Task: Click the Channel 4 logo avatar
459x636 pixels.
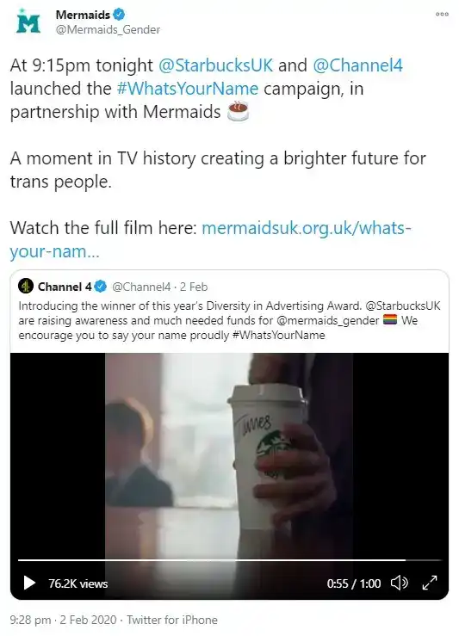Action: [x=26, y=287]
